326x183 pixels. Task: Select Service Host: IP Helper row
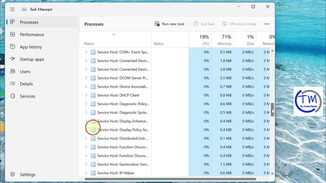click(175, 173)
